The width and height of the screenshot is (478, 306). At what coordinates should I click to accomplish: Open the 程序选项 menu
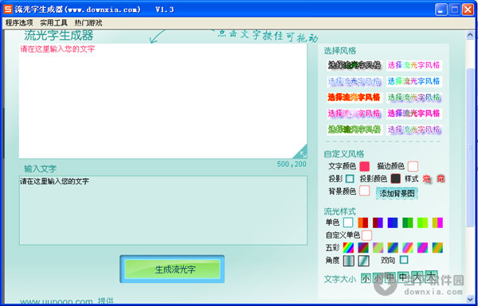[x=19, y=23]
